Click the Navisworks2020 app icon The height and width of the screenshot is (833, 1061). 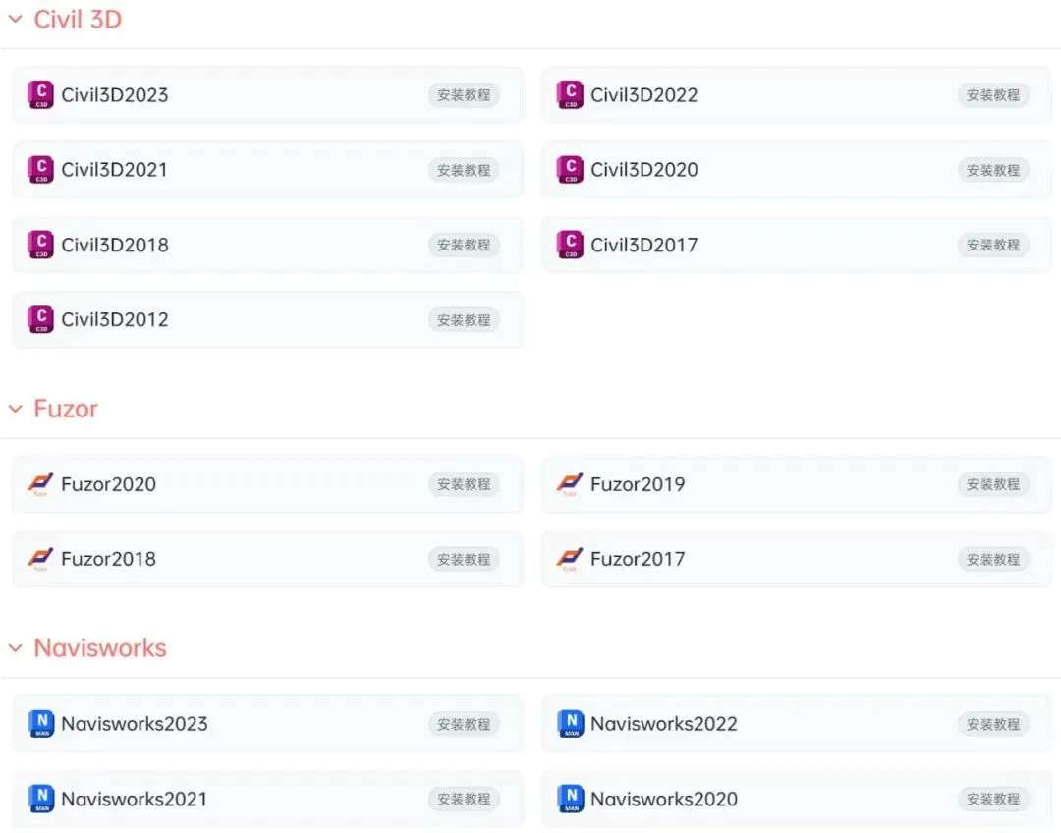coord(571,800)
